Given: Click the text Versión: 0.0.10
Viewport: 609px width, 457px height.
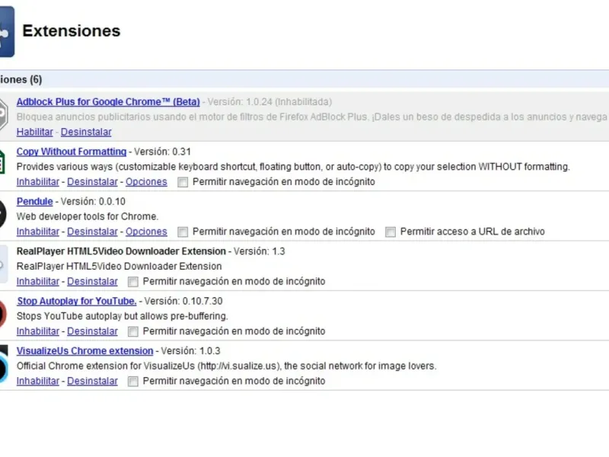Looking at the screenshot, I should (93, 201).
